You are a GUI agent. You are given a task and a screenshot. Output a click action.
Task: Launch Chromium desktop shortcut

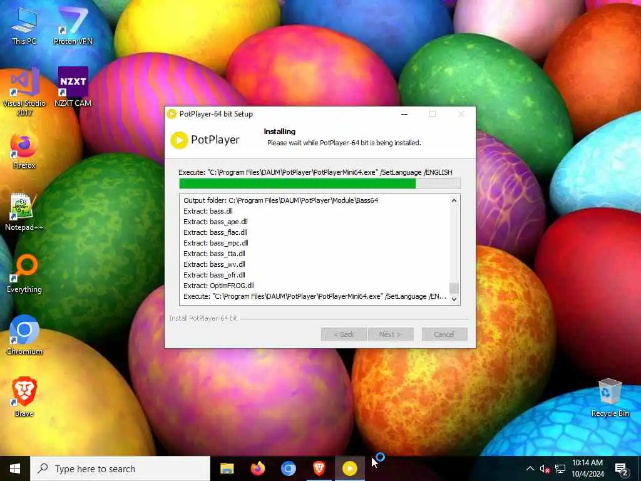coord(24,335)
